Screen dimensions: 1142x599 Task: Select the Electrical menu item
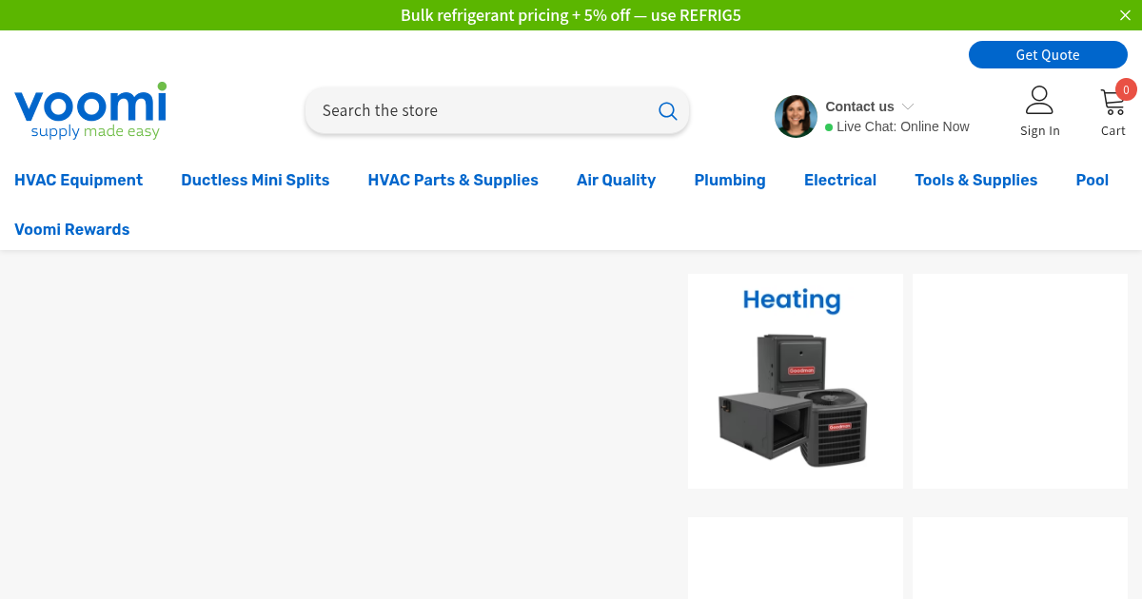[840, 180]
